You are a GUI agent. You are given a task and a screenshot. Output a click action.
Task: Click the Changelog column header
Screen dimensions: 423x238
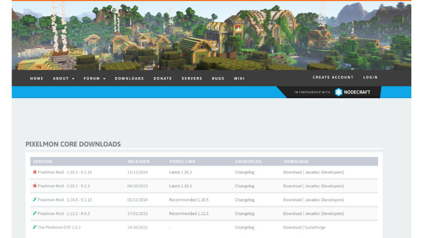pos(249,161)
